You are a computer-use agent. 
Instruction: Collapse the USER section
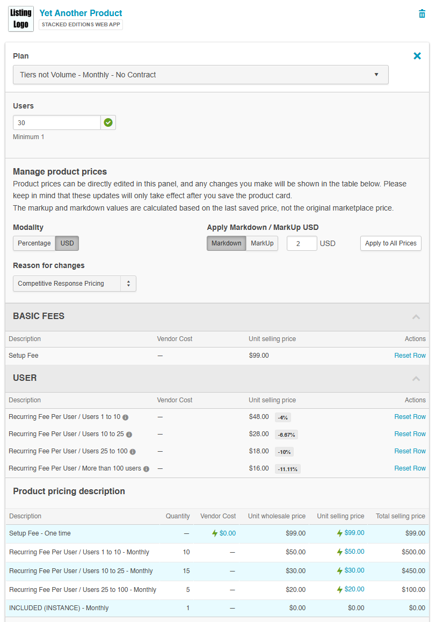(x=416, y=379)
